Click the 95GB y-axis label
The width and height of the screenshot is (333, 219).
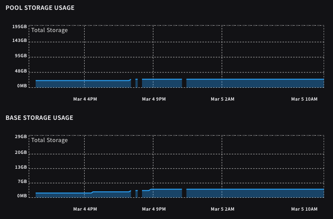(x=21, y=57)
